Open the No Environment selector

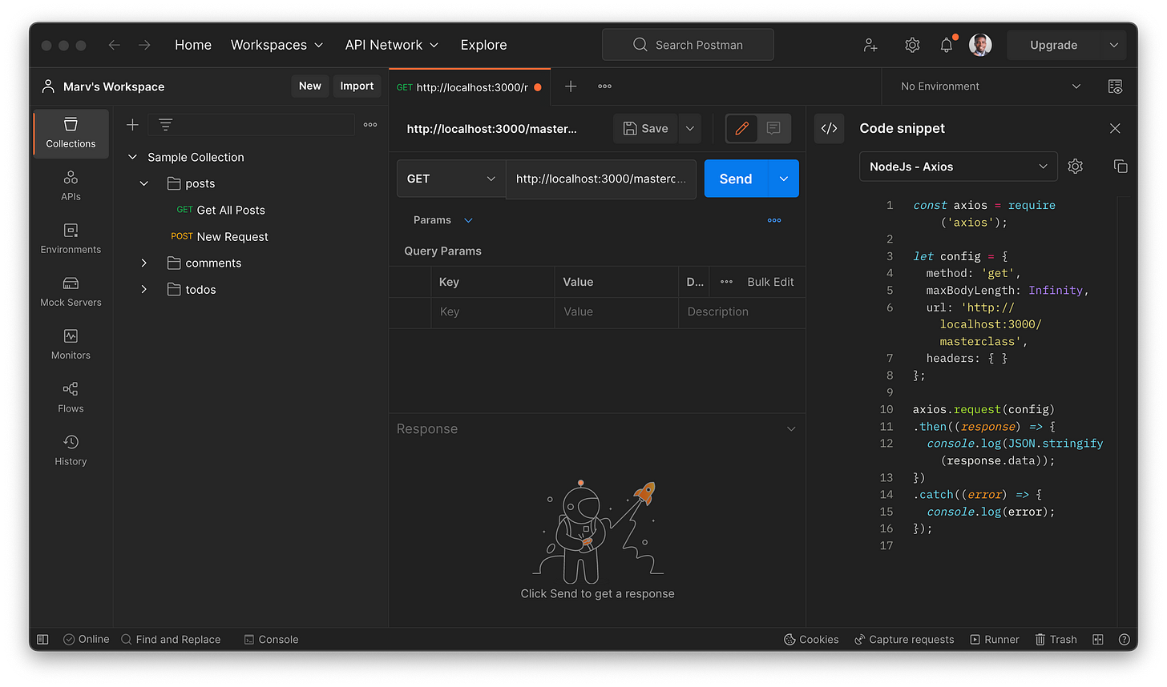pyautogui.click(x=991, y=86)
